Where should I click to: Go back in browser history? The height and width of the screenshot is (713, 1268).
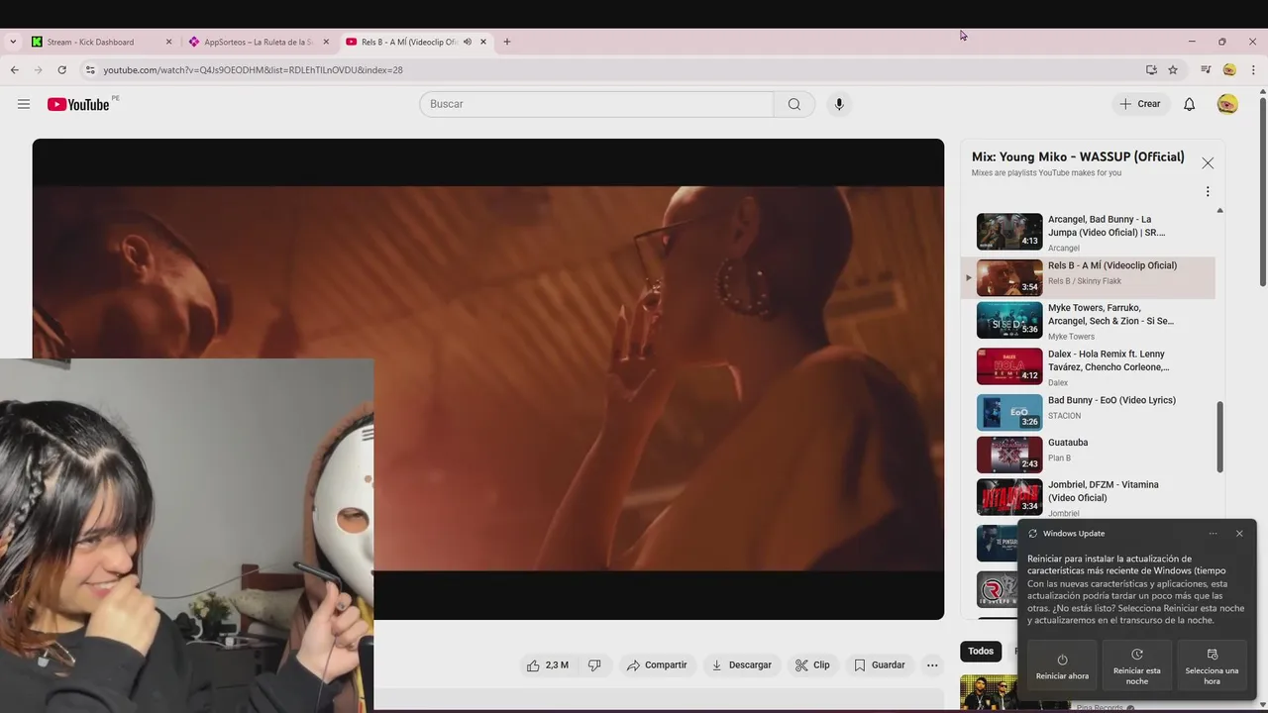[14, 70]
